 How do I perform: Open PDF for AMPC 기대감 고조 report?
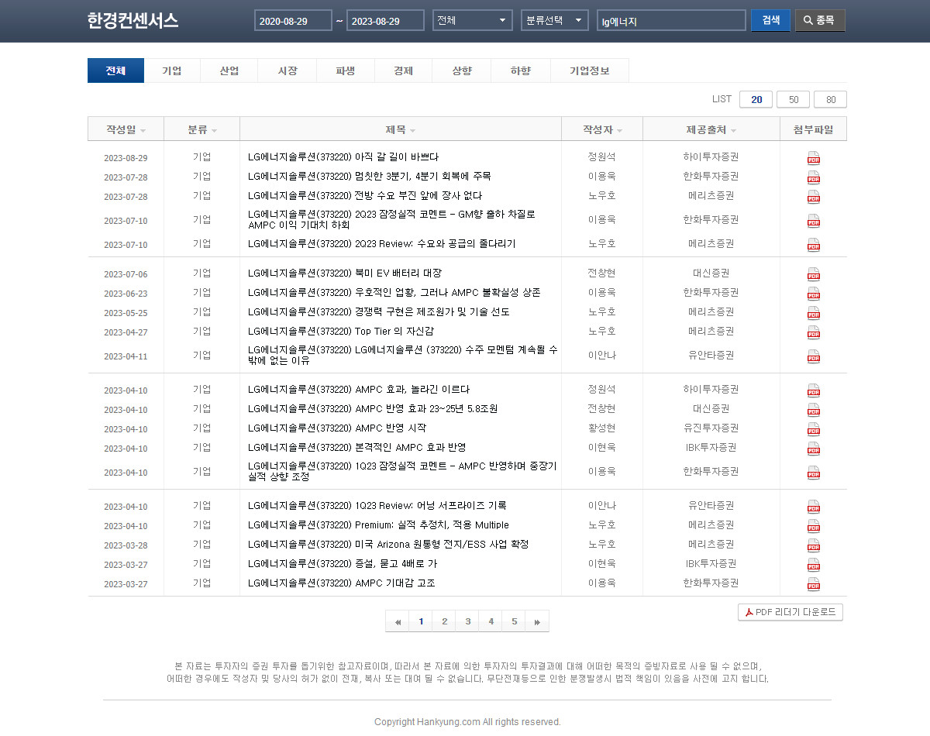(813, 584)
